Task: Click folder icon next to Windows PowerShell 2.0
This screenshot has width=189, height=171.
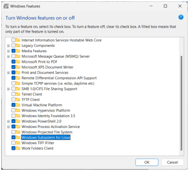Action: click(x=18, y=121)
